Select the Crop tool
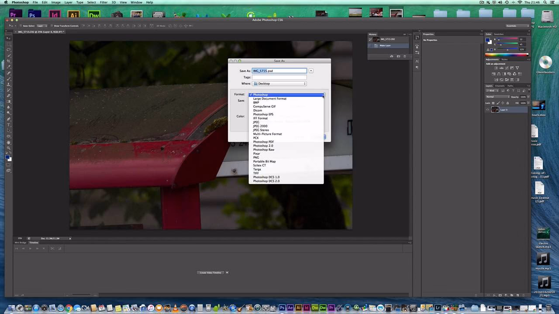 click(8, 61)
